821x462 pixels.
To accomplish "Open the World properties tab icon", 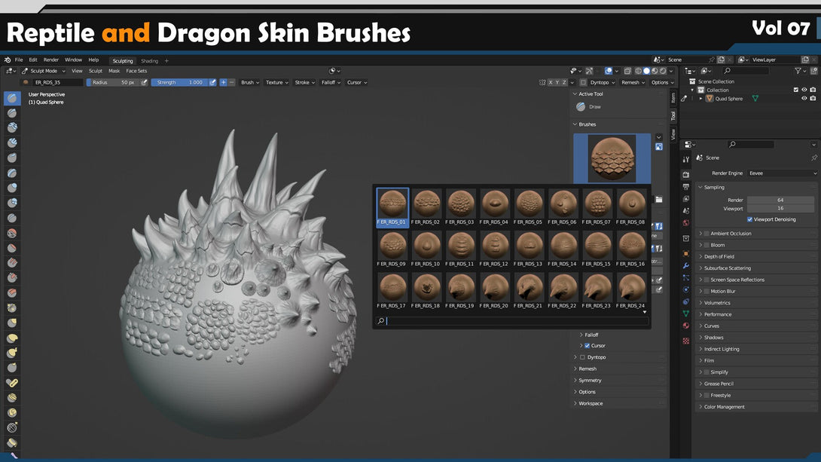I will [x=686, y=224].
